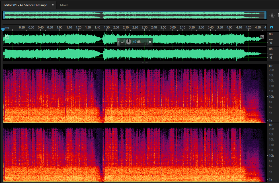Click the 2:00 mark on the ruler

pyautogui.click(x=116, y=27)
